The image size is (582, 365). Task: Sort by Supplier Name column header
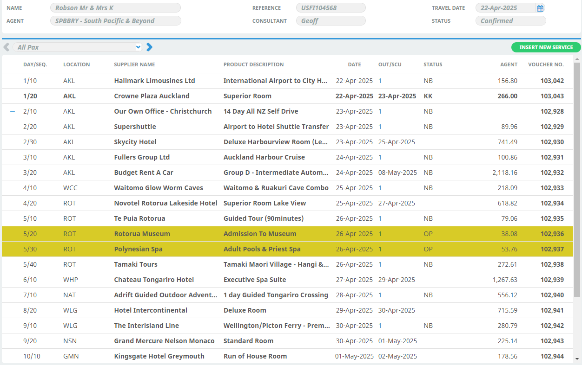click(x=134, y=64)
